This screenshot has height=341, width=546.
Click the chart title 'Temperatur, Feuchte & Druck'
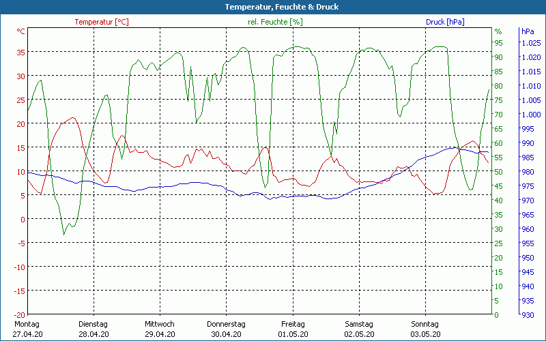coord(272,7)
